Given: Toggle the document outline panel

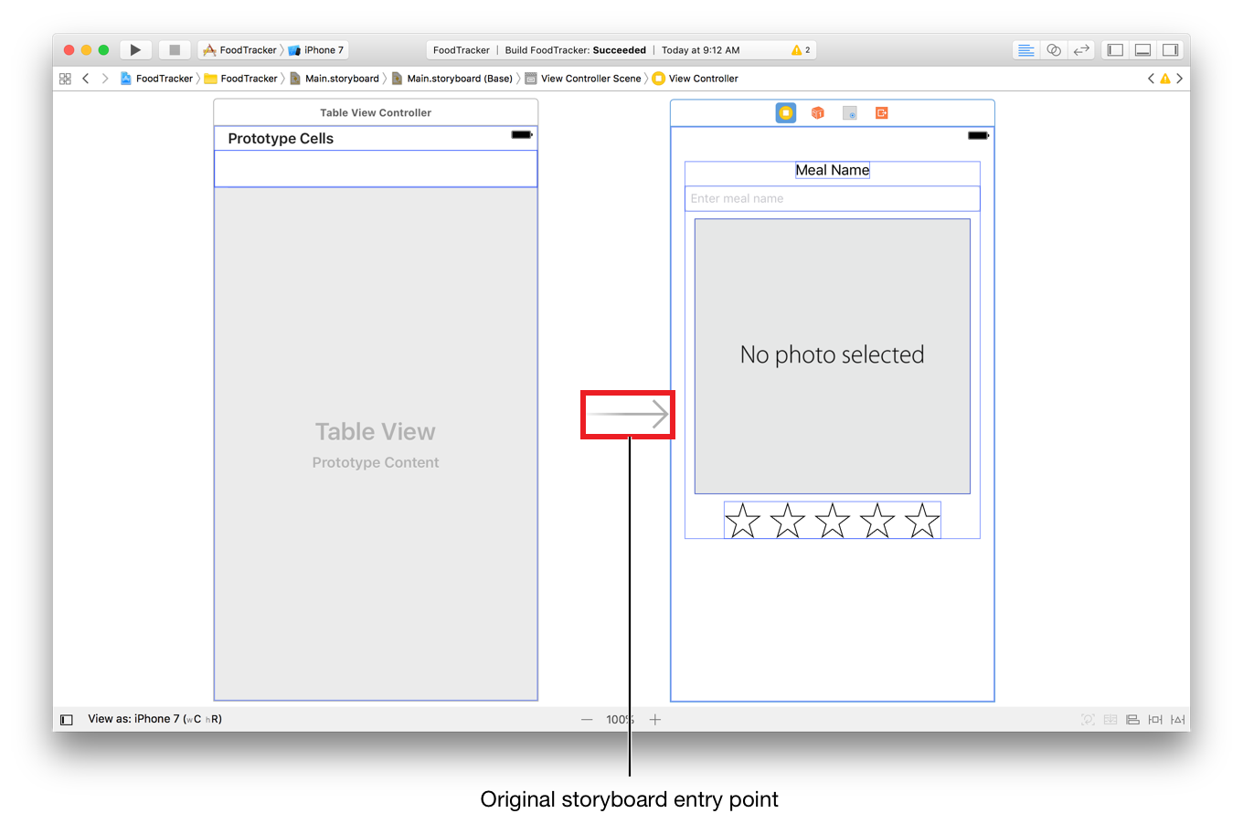Looking at the screenshot, I should (67, 720).
